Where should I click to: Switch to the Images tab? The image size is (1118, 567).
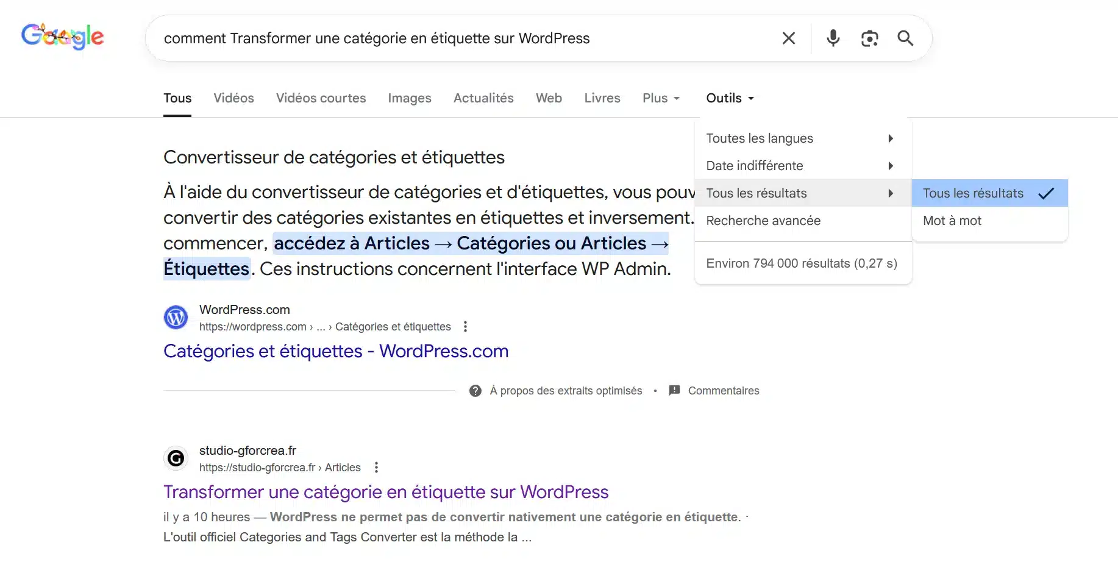click(x=409, y=98)
